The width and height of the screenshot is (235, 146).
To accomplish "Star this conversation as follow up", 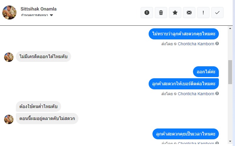I will point(175,13).
